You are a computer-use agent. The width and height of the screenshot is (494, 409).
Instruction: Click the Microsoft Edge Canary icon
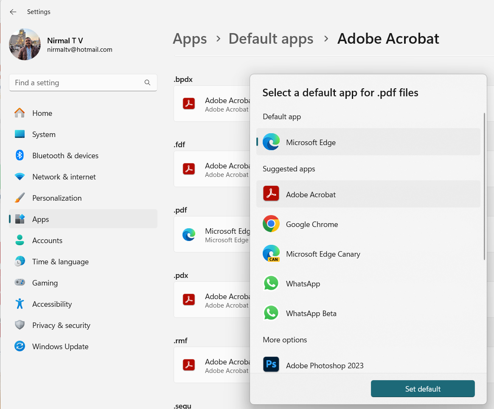pos(271,253)
